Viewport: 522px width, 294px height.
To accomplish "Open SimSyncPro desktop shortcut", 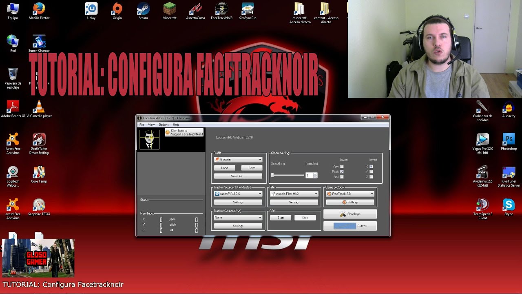I will 248,11.
